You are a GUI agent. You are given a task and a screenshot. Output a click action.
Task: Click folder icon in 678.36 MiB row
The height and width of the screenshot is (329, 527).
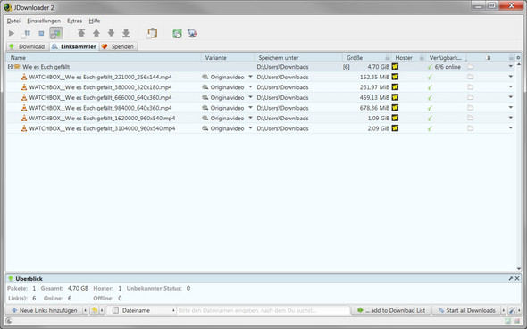pyautogui.click(x=470, y=108)
